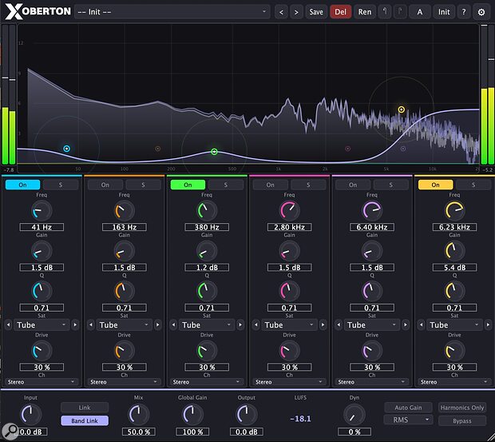495x442 pixels.
Task: Enable the 6.40 kHz band On button
Action: click(x=353, y=185)
